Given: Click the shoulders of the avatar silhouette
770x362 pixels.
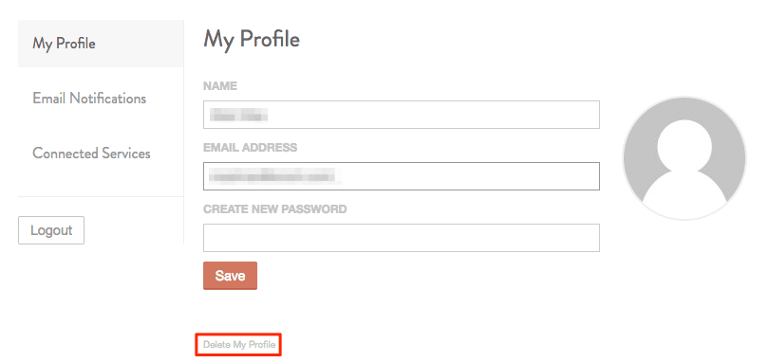Looking at the screenshot, I should pyautogui.click(x=685, y=194).
